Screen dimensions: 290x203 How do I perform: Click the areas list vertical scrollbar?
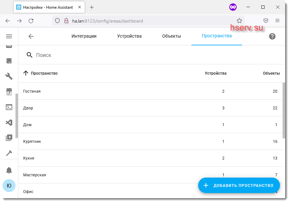pyautogui.click(x=284, y=109)
